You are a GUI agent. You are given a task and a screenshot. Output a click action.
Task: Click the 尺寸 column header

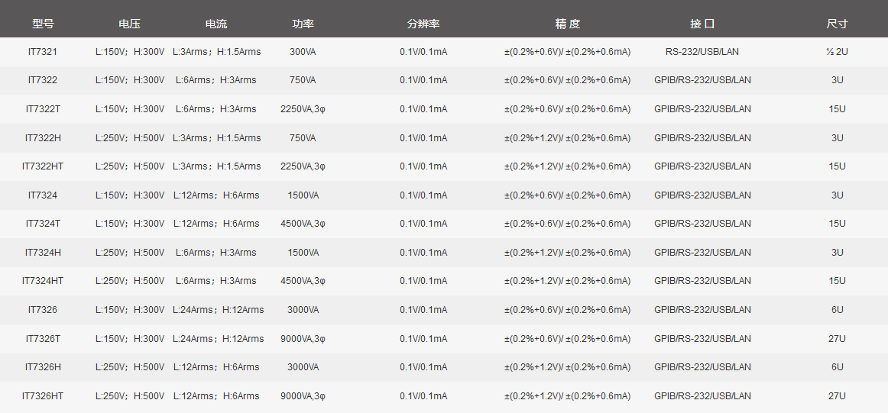837,24
